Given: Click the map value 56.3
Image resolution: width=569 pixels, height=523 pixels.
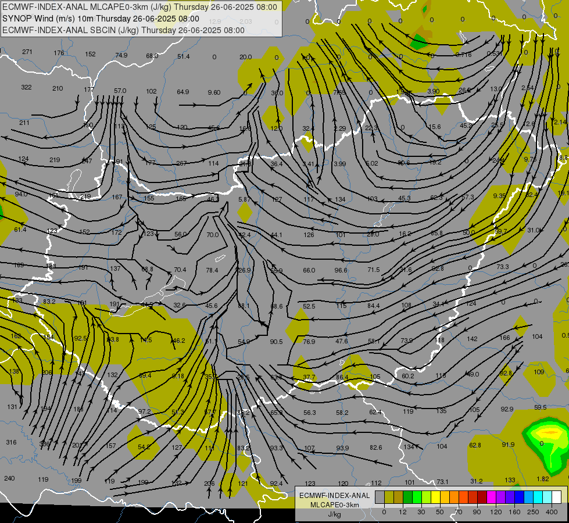Looking at the screenshot, I should [x=310, y=413].
